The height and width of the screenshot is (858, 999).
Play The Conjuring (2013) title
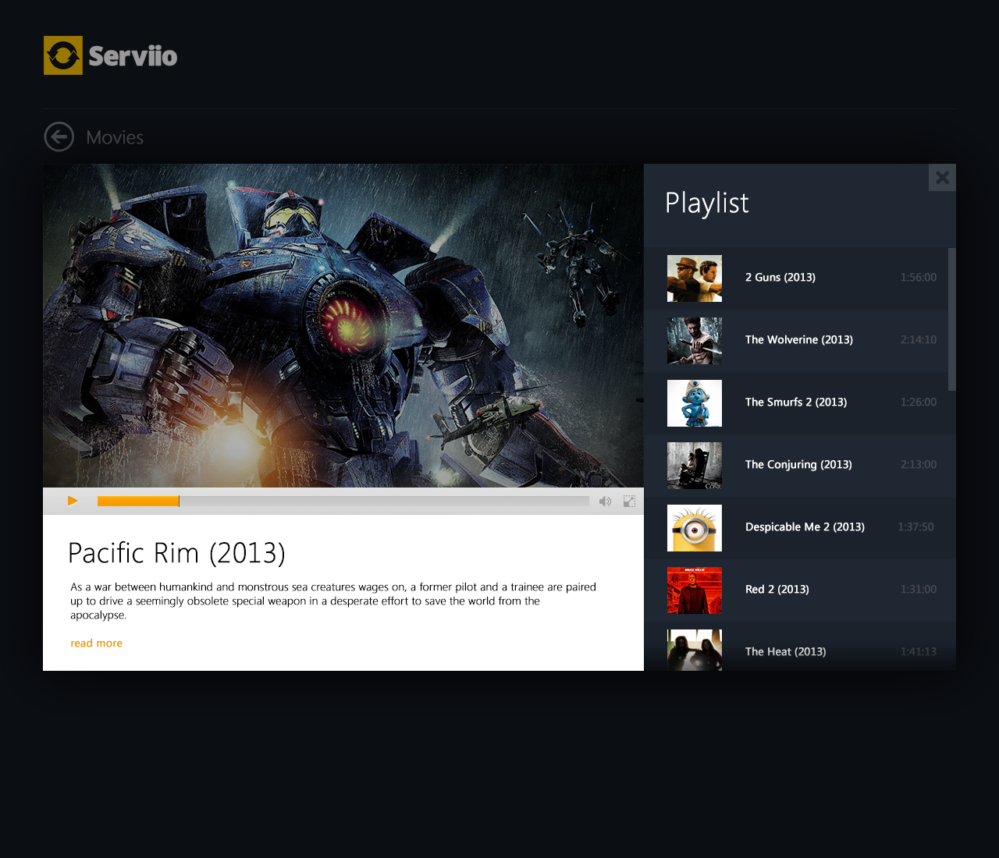pyautogui.click(x=798, y=465)
